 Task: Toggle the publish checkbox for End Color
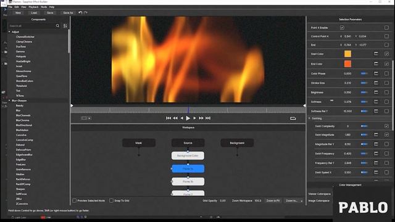pos(386,64)
